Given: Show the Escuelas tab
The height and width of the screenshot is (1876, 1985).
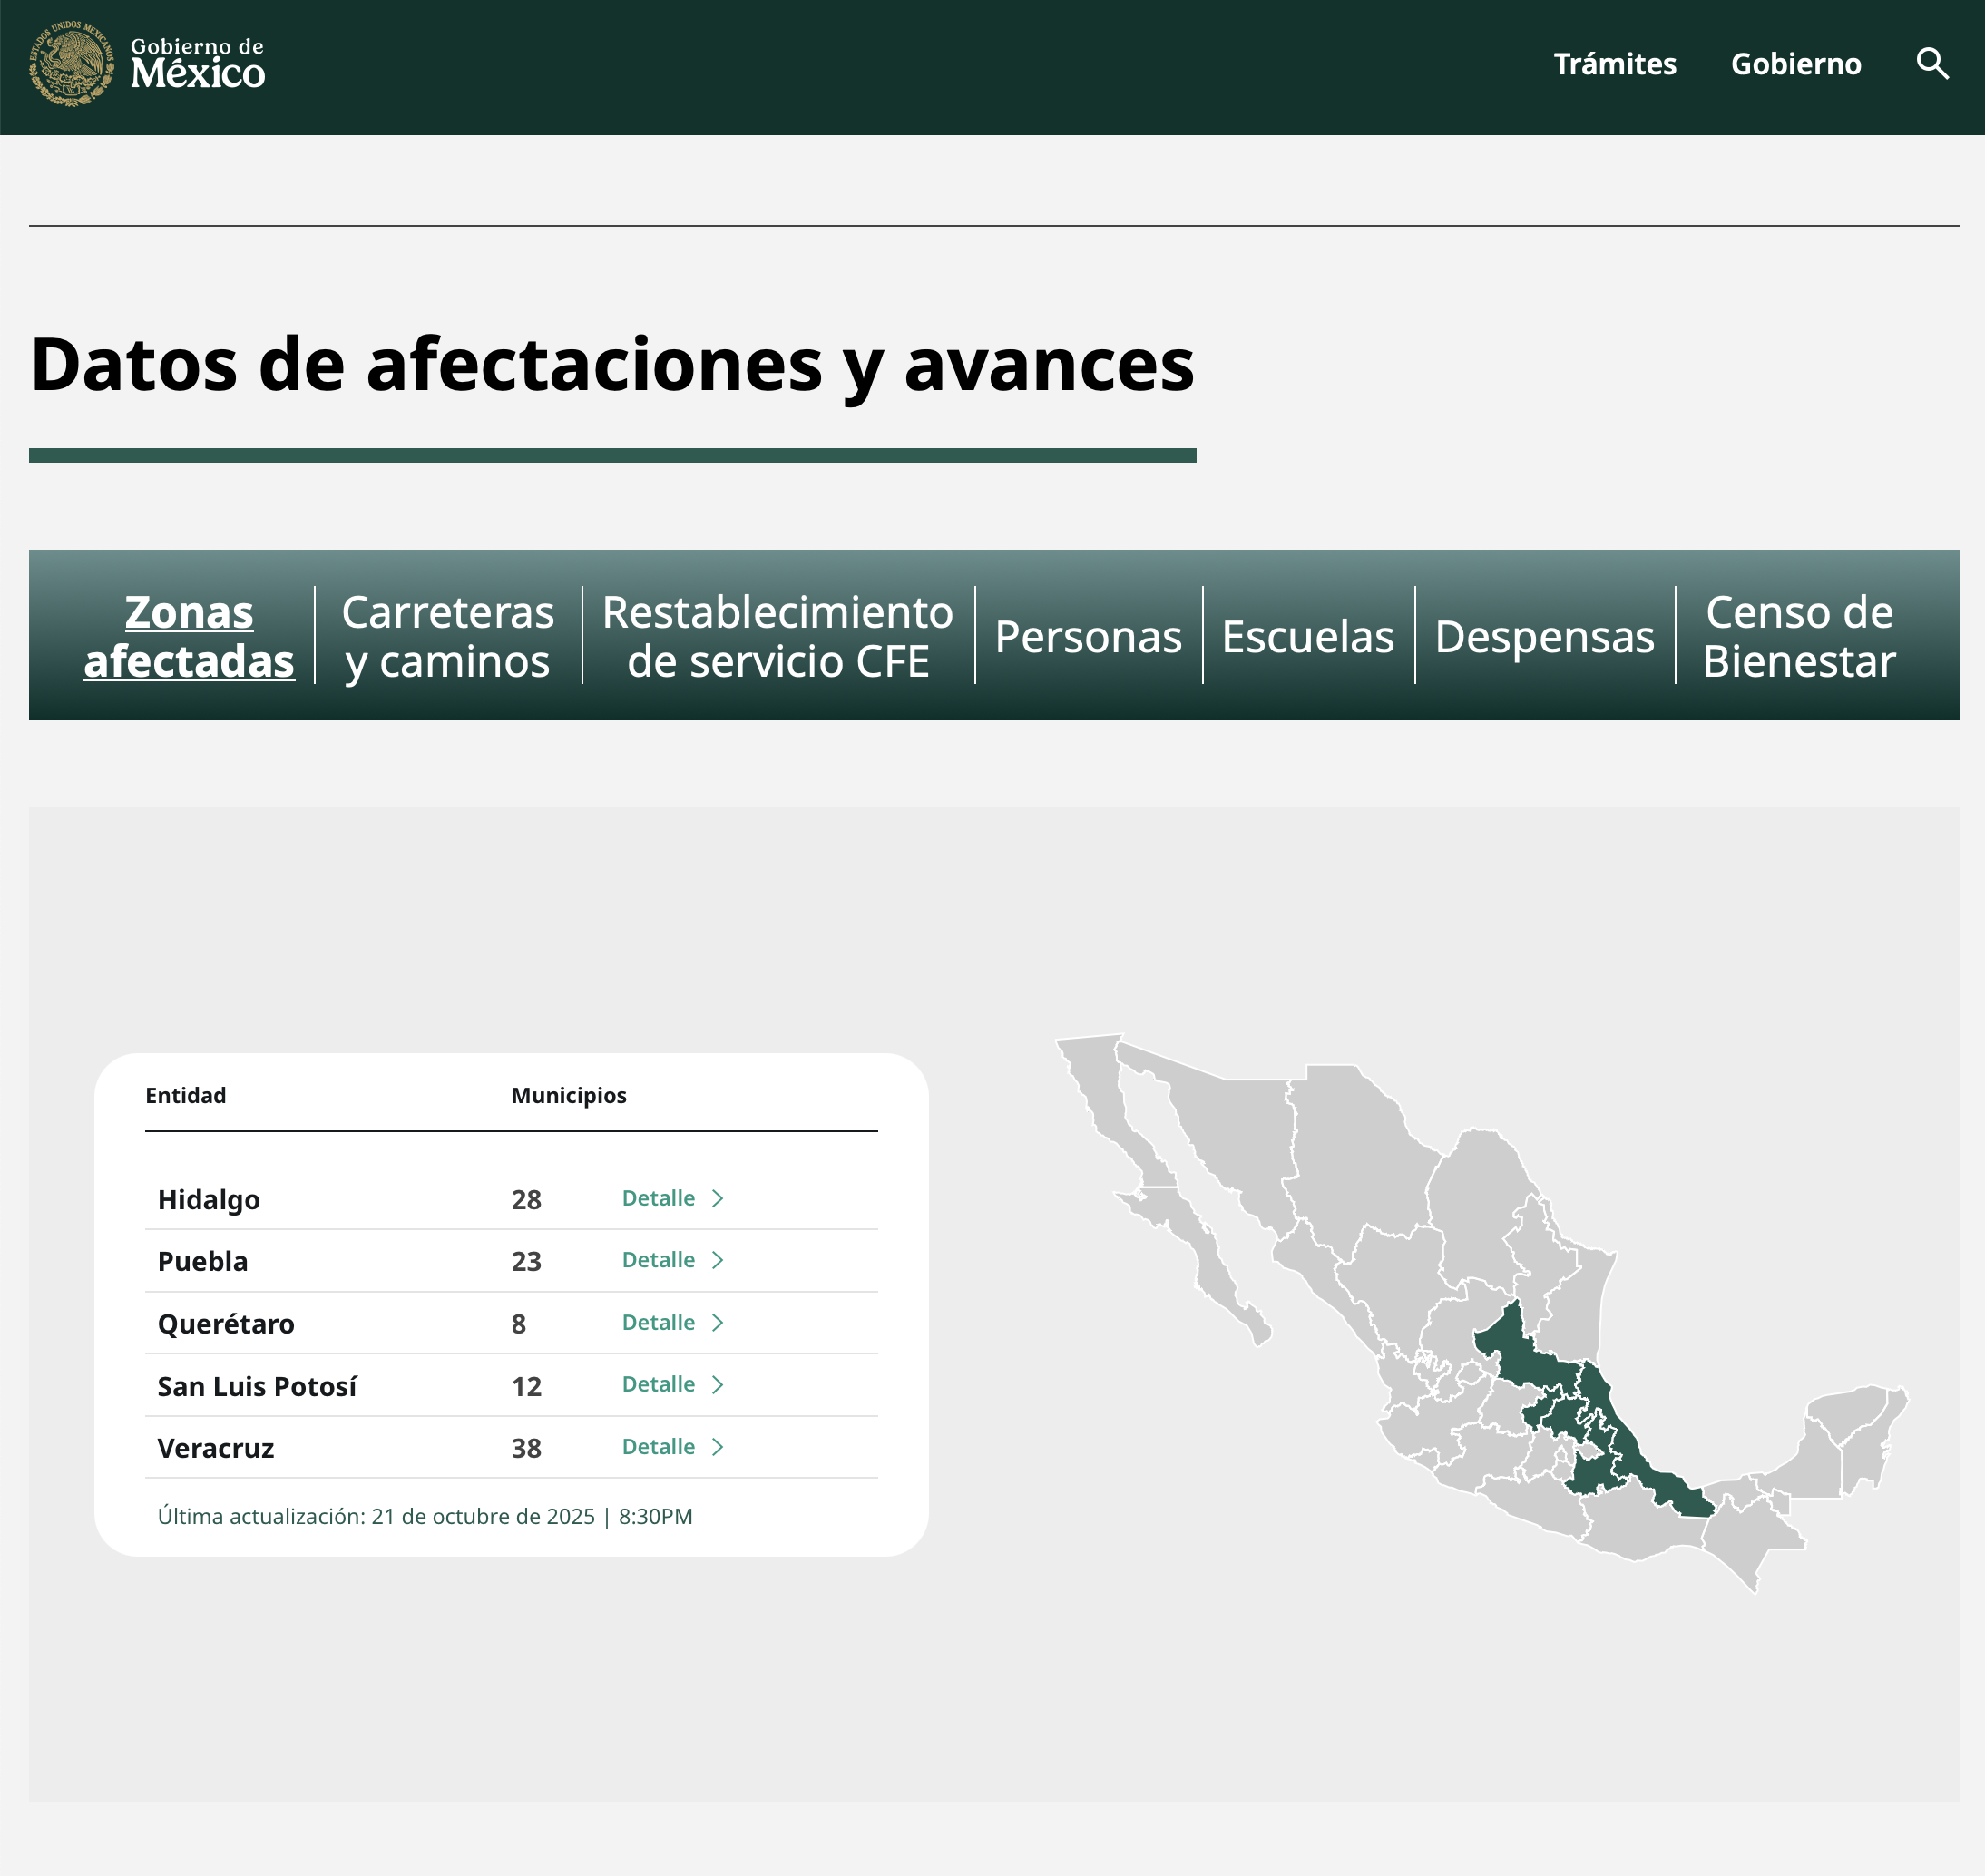Looking at the screenshot, I should [1307, 636].
